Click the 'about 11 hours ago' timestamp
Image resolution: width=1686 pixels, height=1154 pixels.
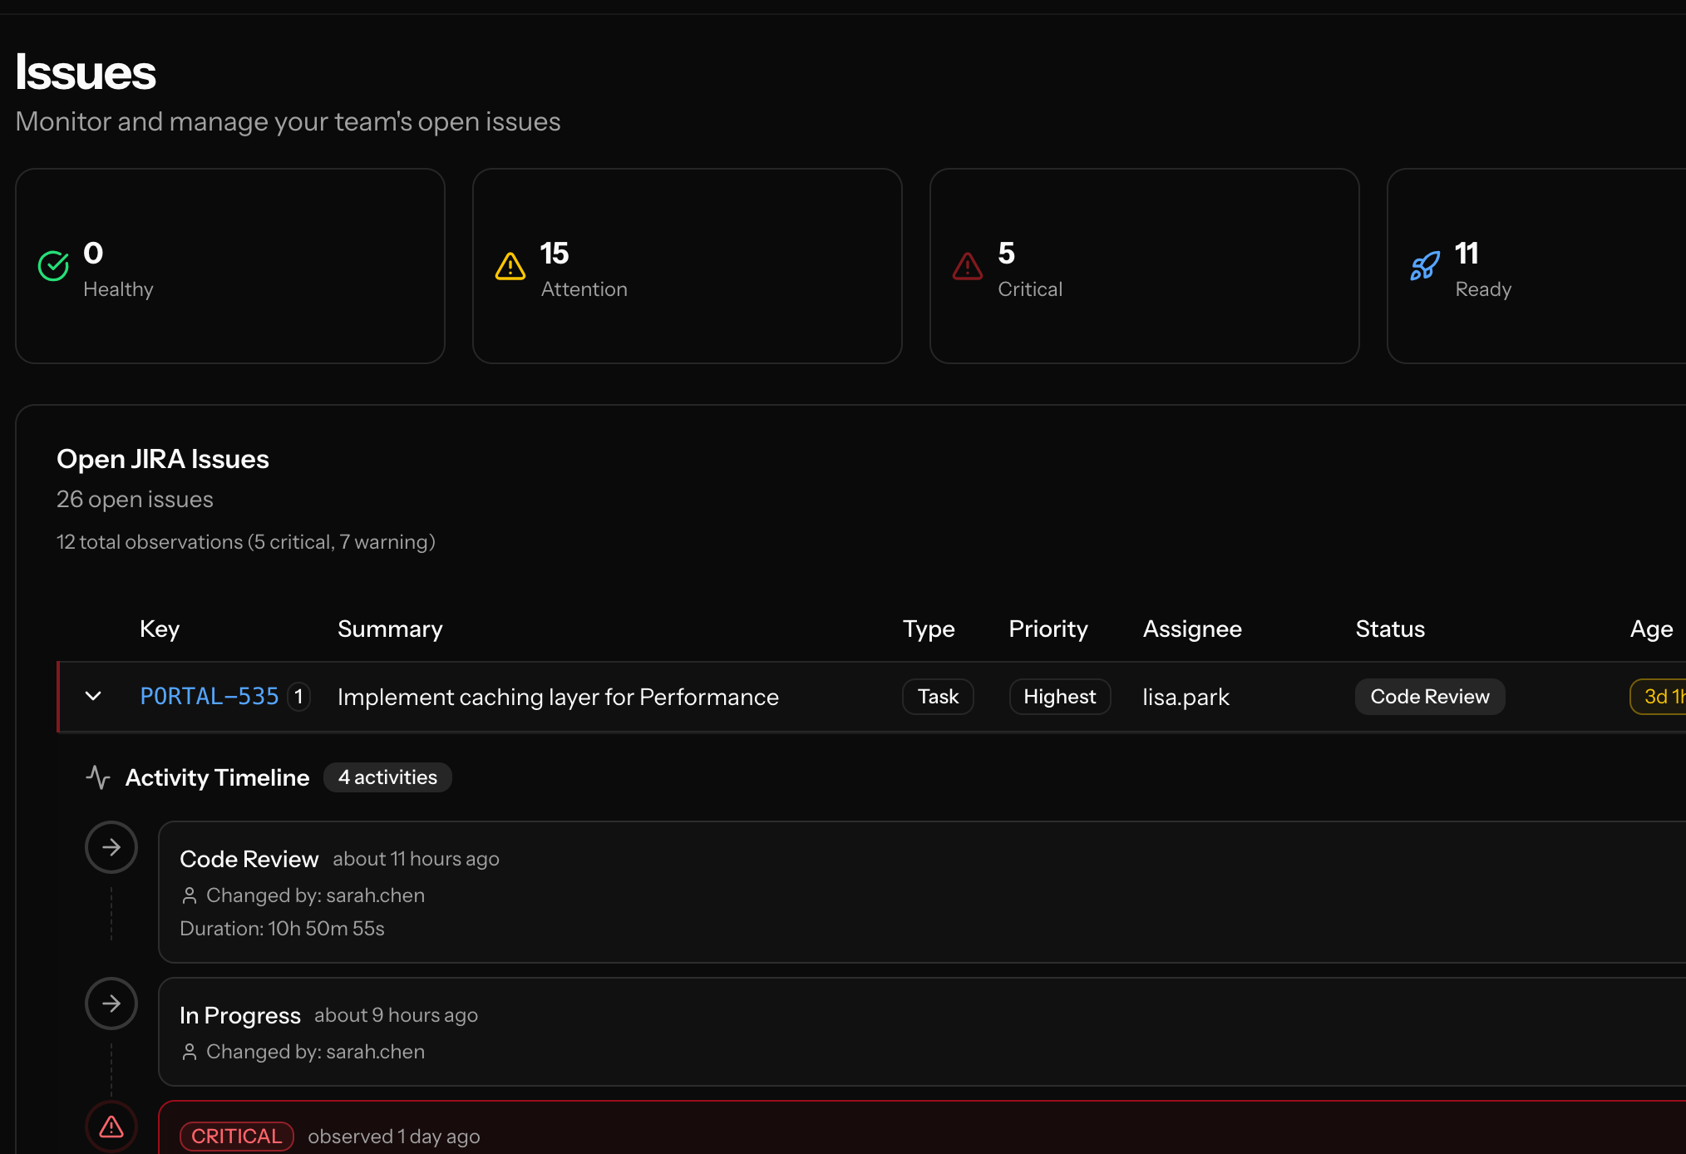coord(416,859)
